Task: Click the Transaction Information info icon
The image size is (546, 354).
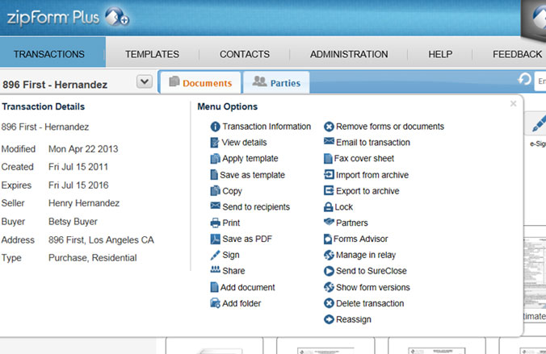Action: pyautogui.click(x=215, y=127)
